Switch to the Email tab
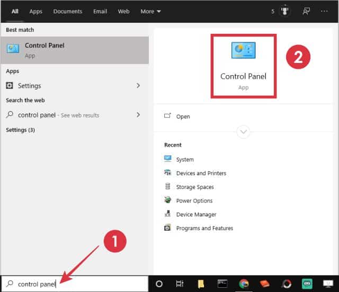 tap(100, 11)
